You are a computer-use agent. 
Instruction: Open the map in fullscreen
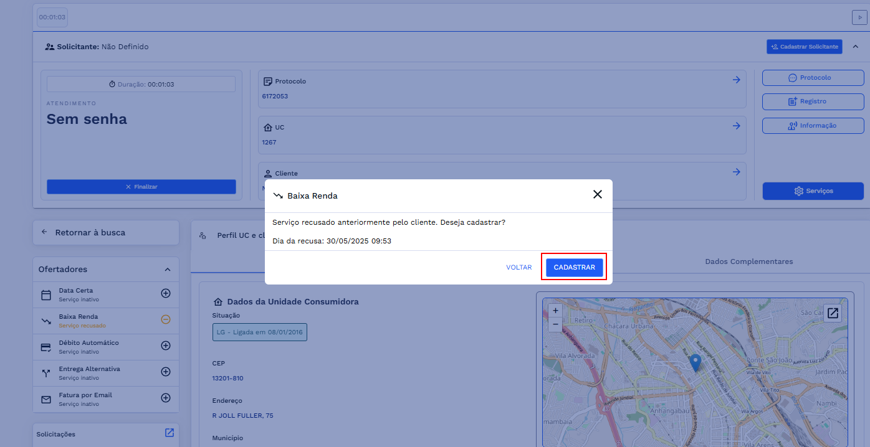coord(833,313)
